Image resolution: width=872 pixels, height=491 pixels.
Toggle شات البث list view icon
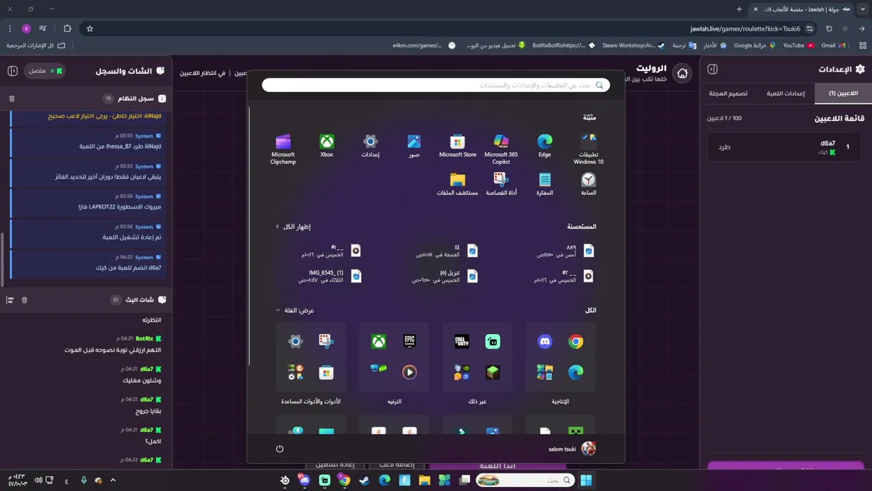click(x=10, y=300)
